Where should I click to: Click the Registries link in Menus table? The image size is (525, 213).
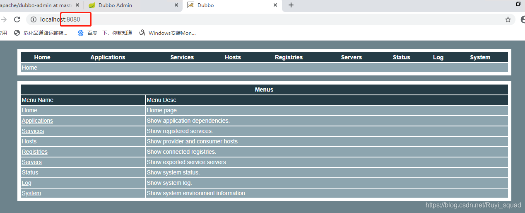(34, 152)
